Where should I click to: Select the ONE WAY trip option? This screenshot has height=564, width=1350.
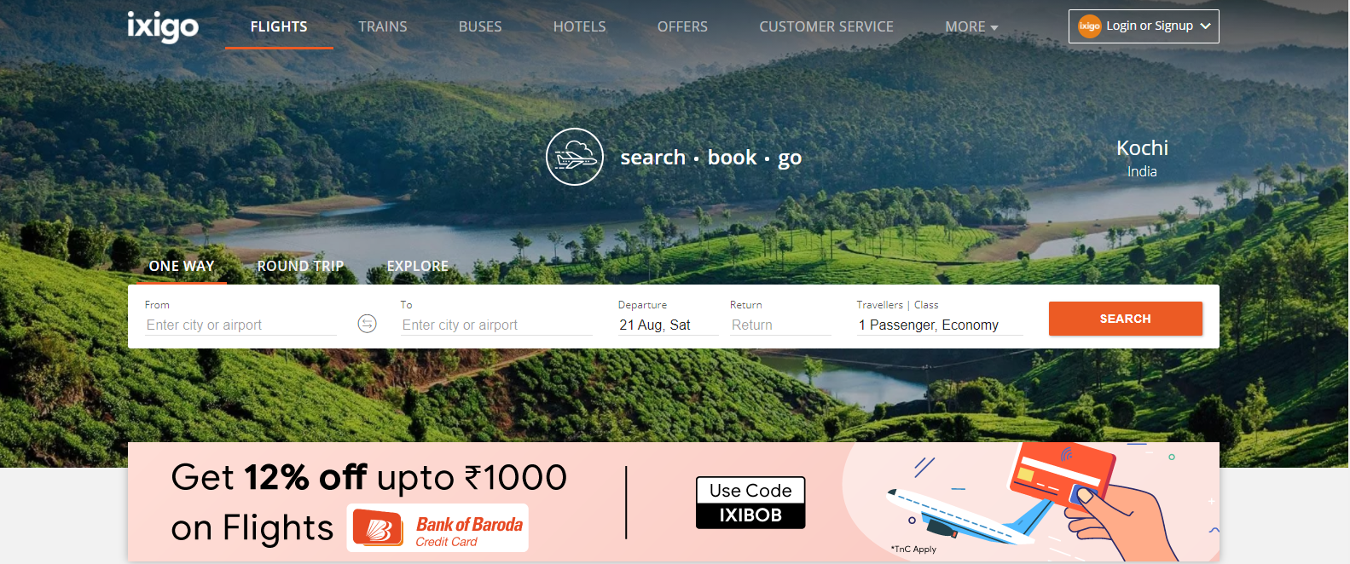tap(182, 266)
